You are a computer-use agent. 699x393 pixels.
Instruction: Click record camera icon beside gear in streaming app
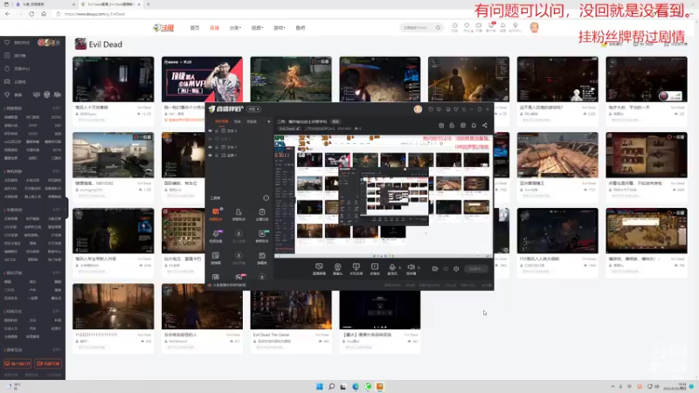click(434, 269)
